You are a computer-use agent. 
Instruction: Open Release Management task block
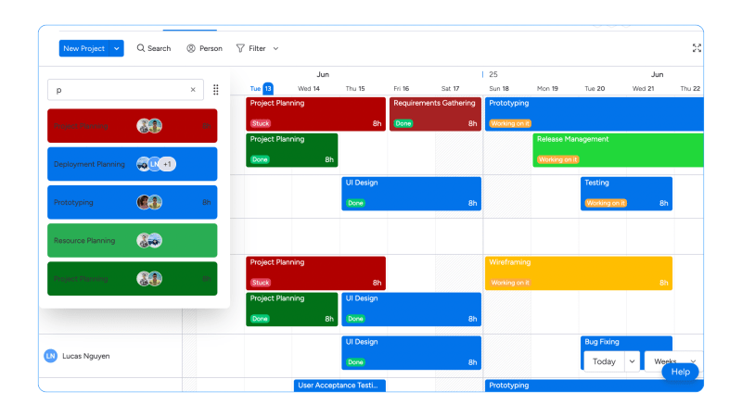tap(618, 150)
